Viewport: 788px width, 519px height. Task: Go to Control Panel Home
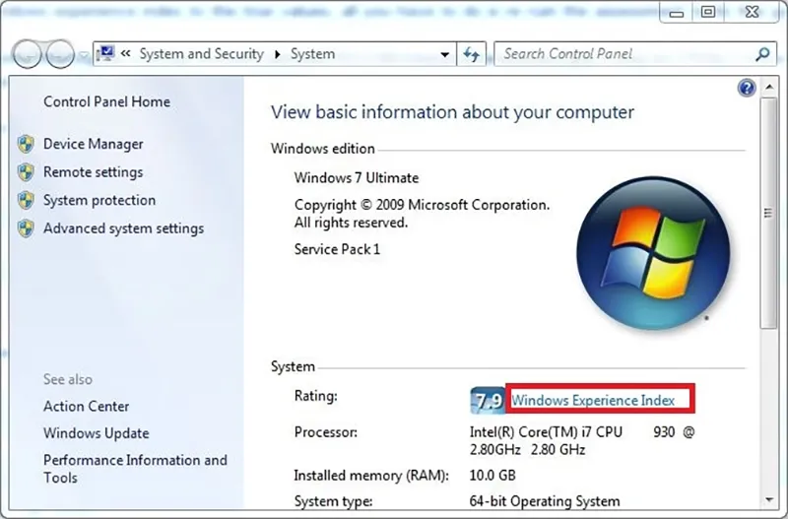tap(106, 101)
